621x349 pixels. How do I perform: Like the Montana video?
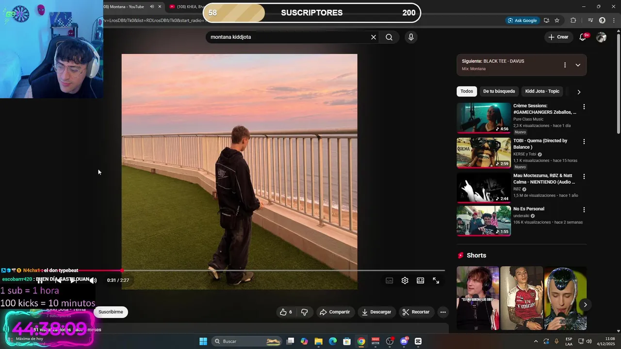(286, 312)
